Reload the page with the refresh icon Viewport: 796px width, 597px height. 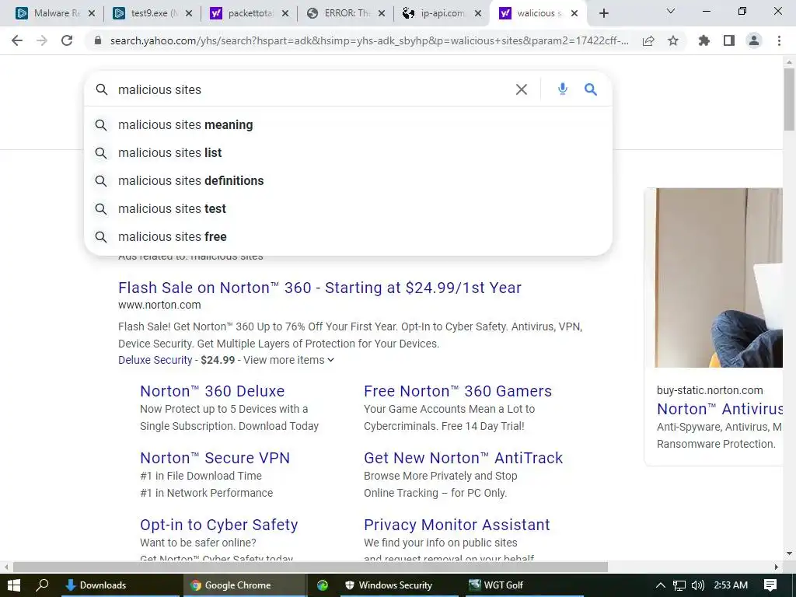tap(67, 40)
